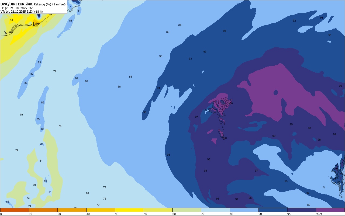Pick the 95–99.9 indigo legend swatch

coord(302,210)
